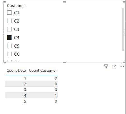Sort by Count Customer column header
The width and height of the screenshot is (126, 114).
[43, 70]
